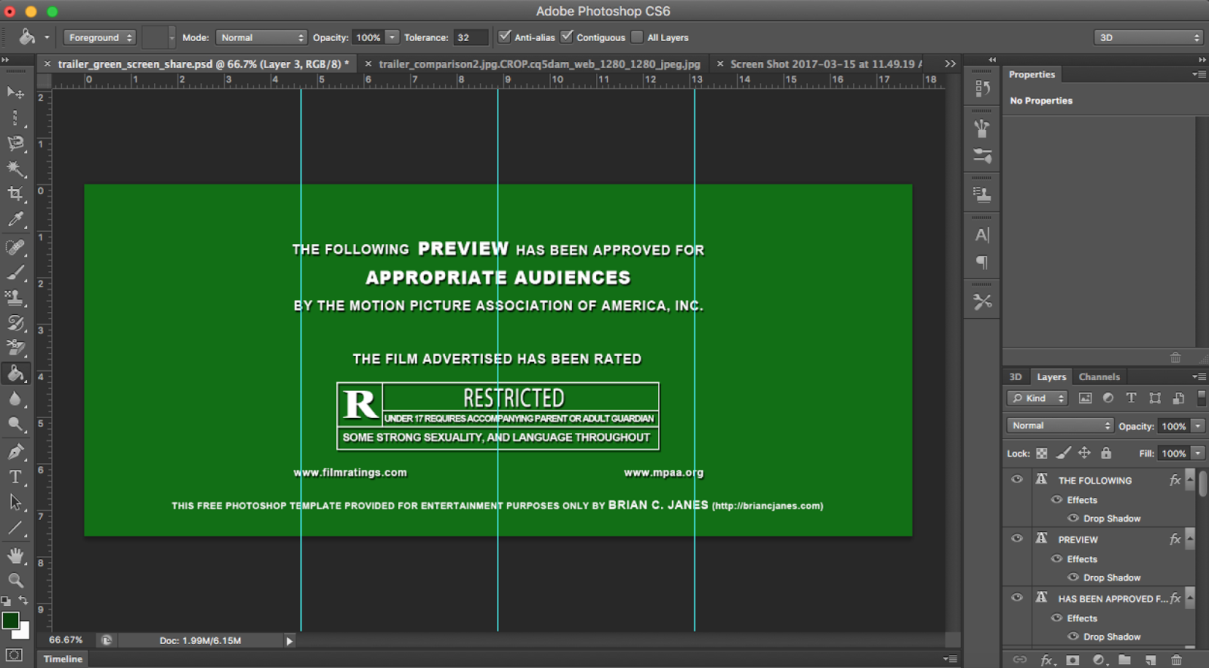
Task: Open the Fill percentage arrow in Layers
Action: point(1198,453)
